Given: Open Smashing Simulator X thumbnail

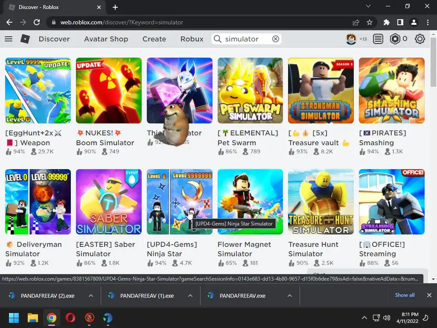Looking at the screenshot, I should point(392,91).
